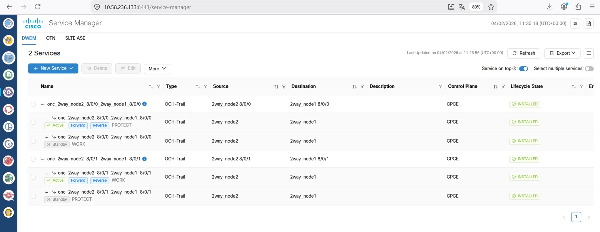
Task: Toggle Service on top switch
Action: [x=524, y=69]
